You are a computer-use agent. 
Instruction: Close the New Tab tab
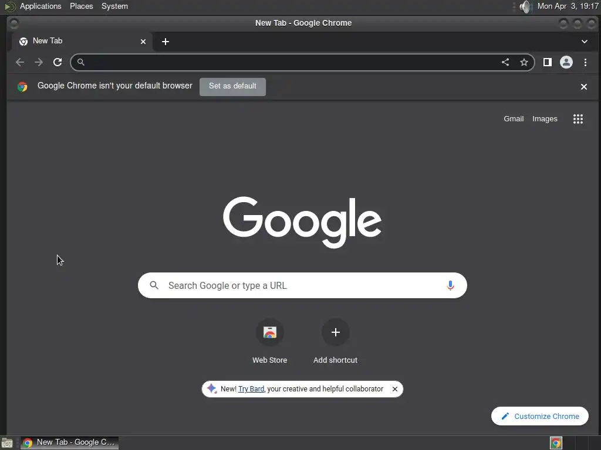click(143, 42)
